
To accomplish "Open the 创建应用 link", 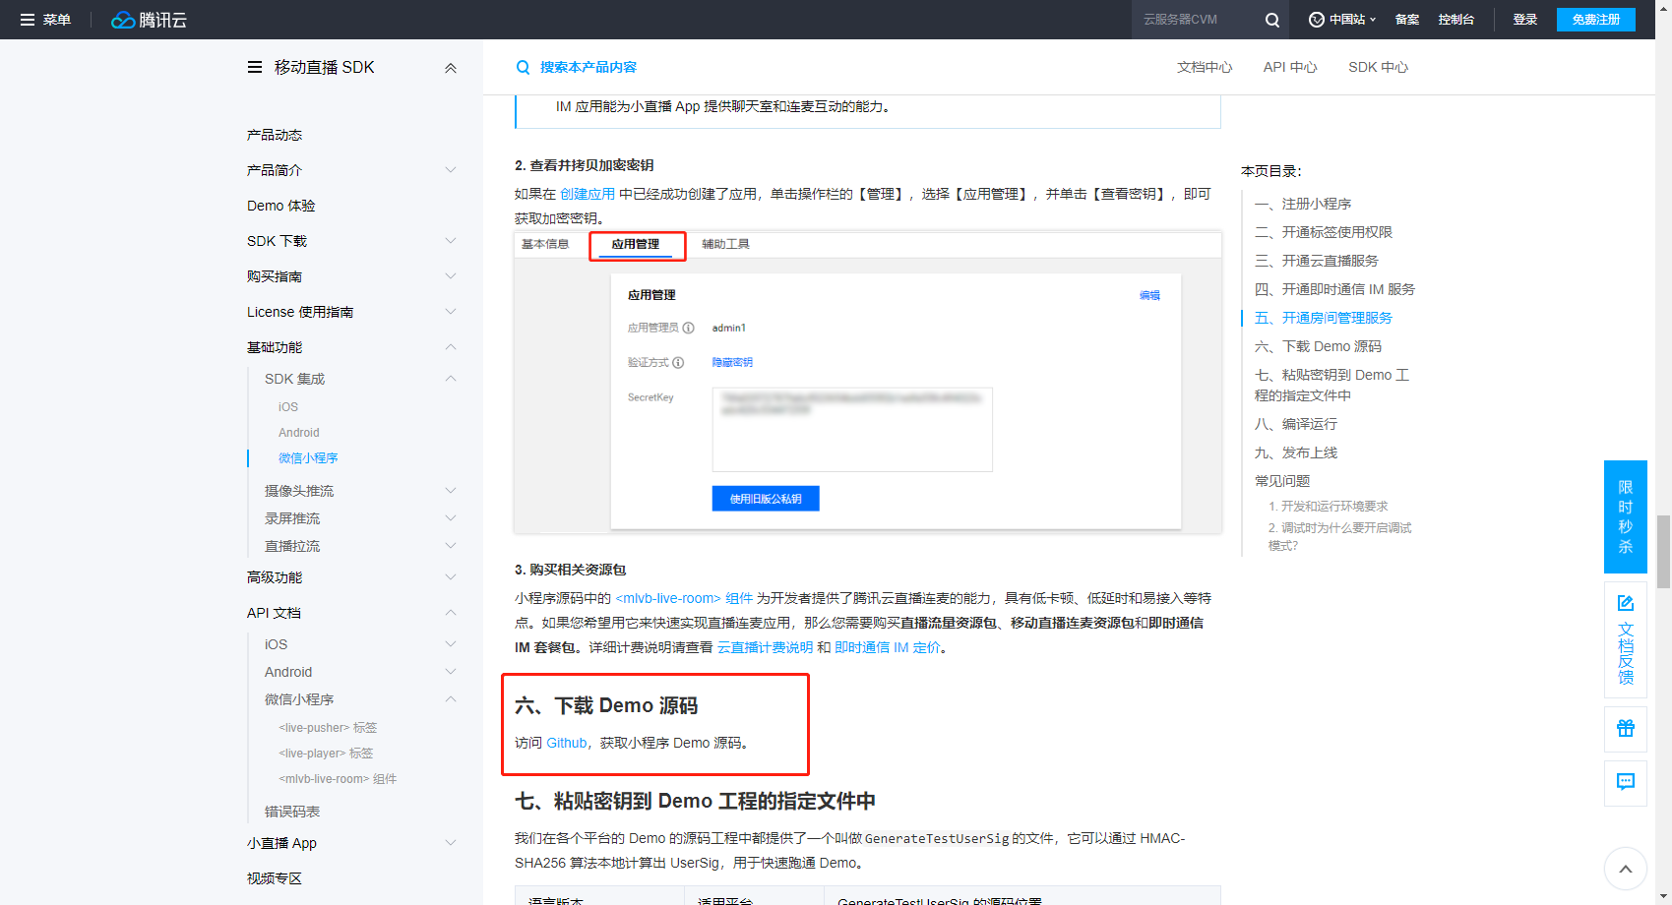I will [x=588, y=194].
